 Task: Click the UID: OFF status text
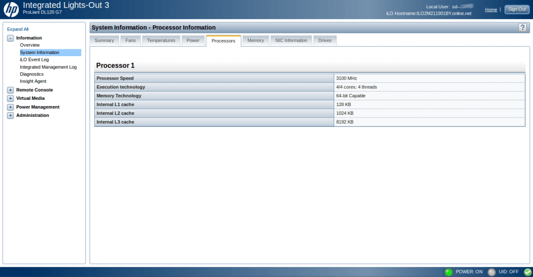coord(509,272)
